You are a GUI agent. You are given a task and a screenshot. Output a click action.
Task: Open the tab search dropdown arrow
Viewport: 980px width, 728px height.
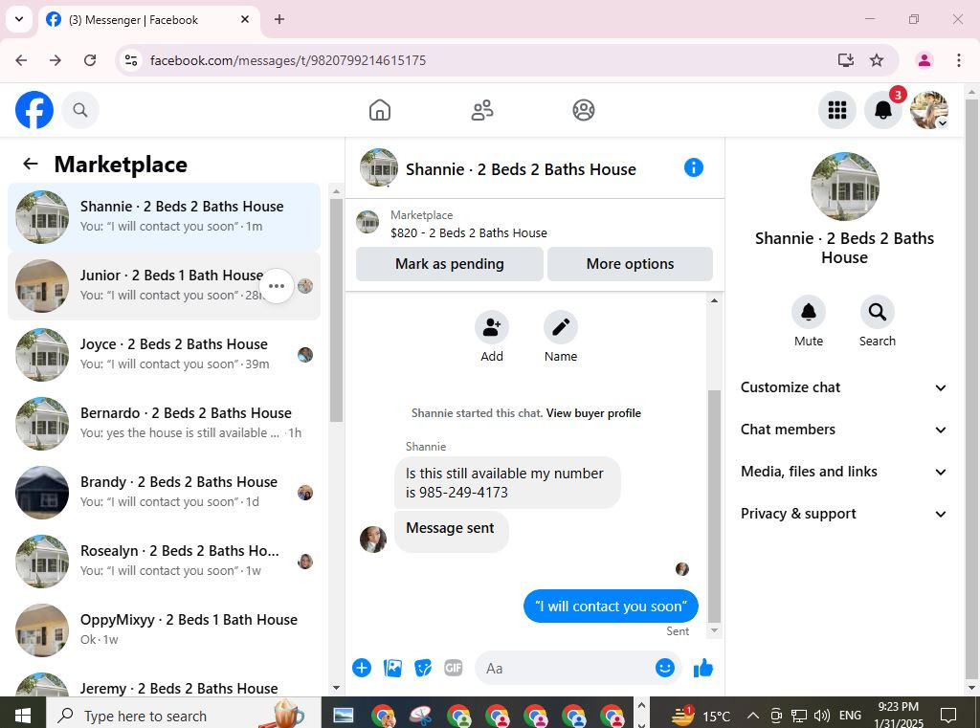(x=19, y=19)
